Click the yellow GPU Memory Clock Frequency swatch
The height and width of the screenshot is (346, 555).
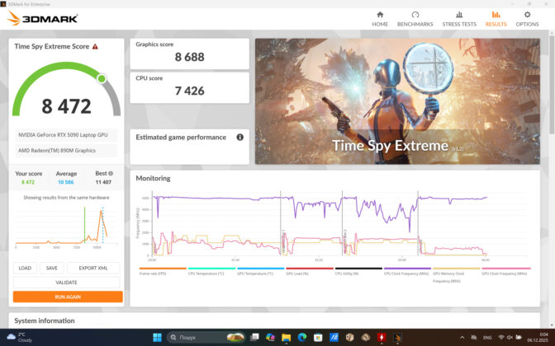pos(456,269)
